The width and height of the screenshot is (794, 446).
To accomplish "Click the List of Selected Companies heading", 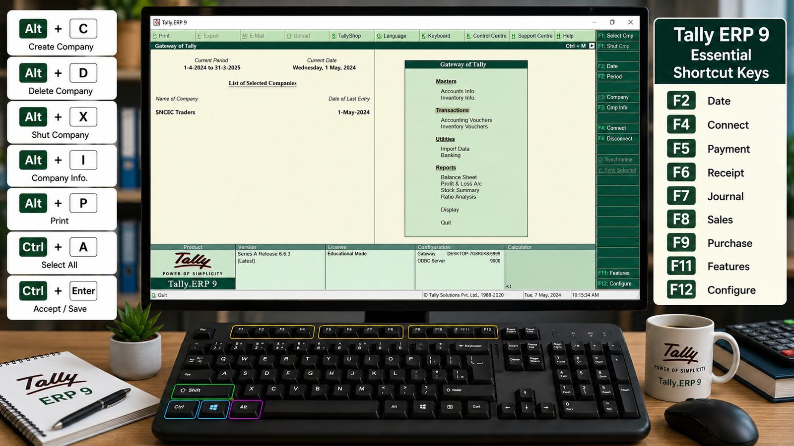I will pyautogui.click(x=263, y=83).
